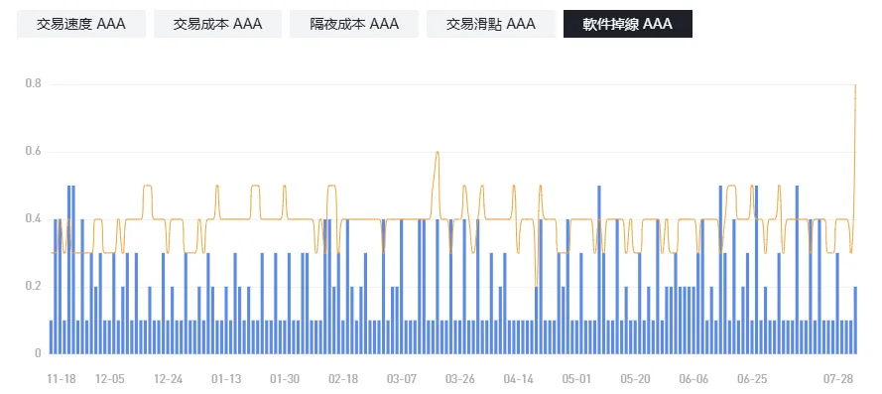This screenshot has width=882, height=394.
Task: Click the 0.8 y-axis label
Action: pyautogui.click(x=33, y=84)
